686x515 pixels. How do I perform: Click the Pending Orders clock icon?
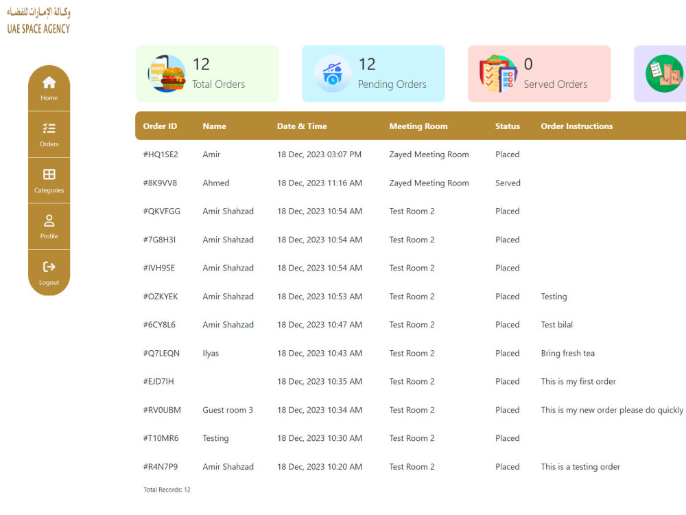pos(333,73)
